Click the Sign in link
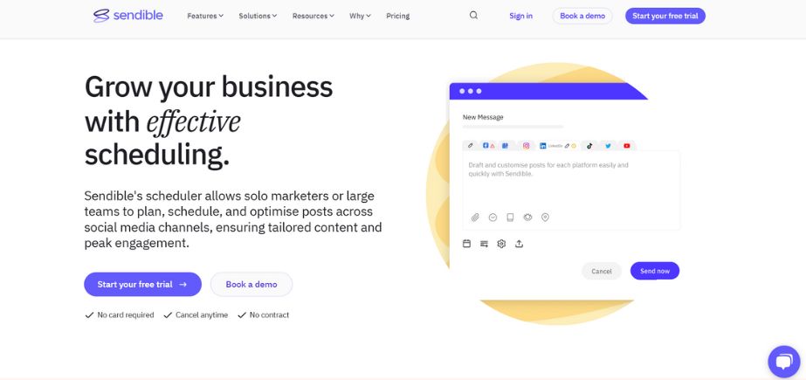 520,16
